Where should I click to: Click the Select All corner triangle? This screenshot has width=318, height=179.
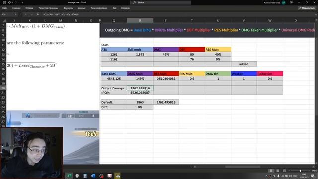pos(4,21)
